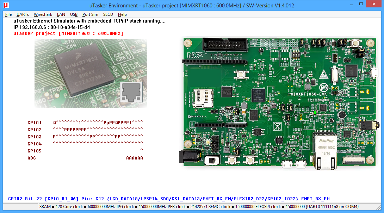Click the 'FLEXSPI clock = 150000000' status entry
The image size is (384, 213).
pos(280,207)
